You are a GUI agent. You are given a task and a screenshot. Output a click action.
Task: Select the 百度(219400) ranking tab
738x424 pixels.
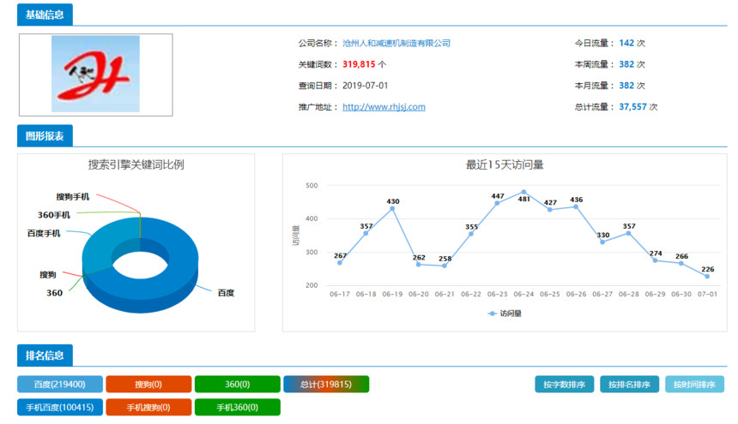pos(60,385)
